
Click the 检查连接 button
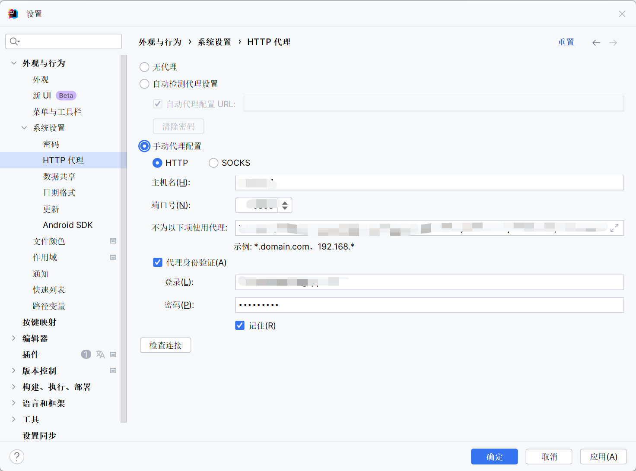click(165, 345)
